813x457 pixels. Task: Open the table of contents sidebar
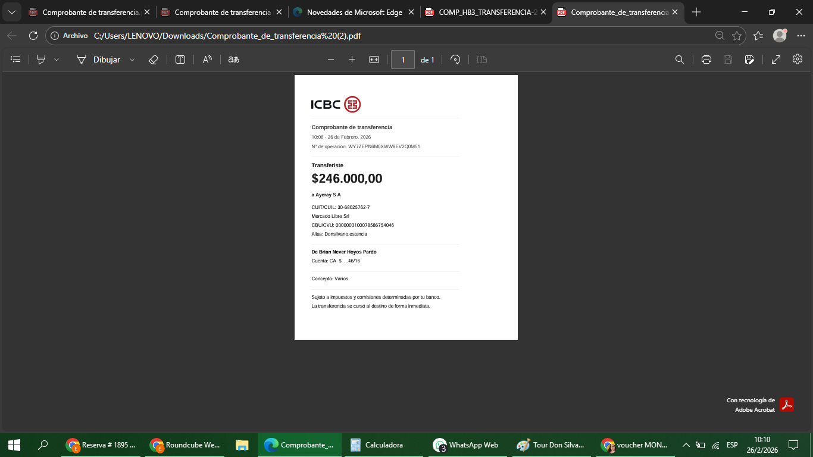[x=16, y=60]
